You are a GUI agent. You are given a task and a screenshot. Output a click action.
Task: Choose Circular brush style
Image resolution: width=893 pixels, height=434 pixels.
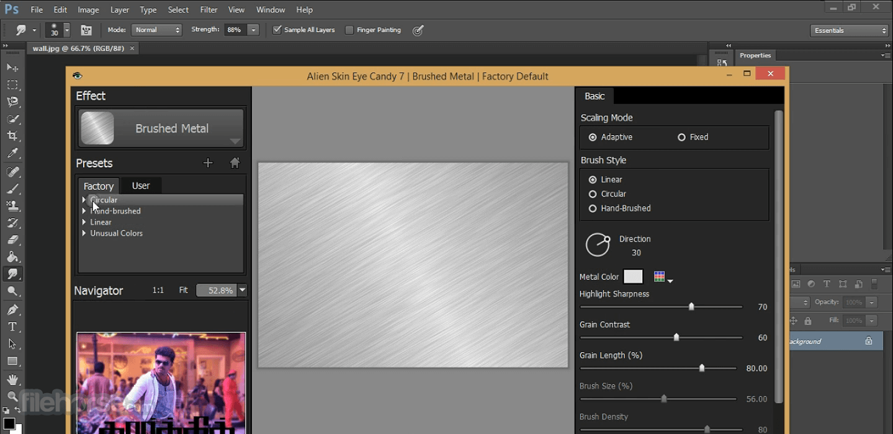click(593, 194)
